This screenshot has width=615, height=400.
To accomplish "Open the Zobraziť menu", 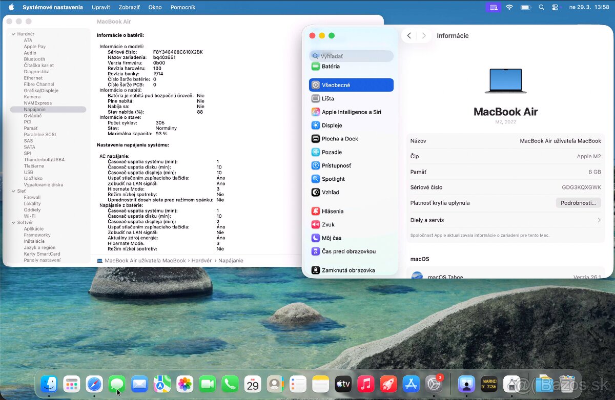I will point(129,7).
